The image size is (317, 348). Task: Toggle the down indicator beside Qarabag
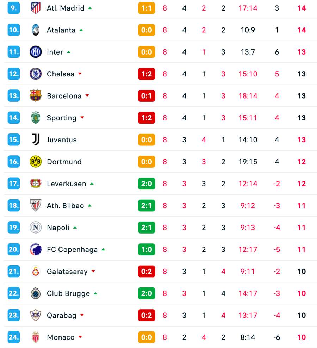click(82, 316)
